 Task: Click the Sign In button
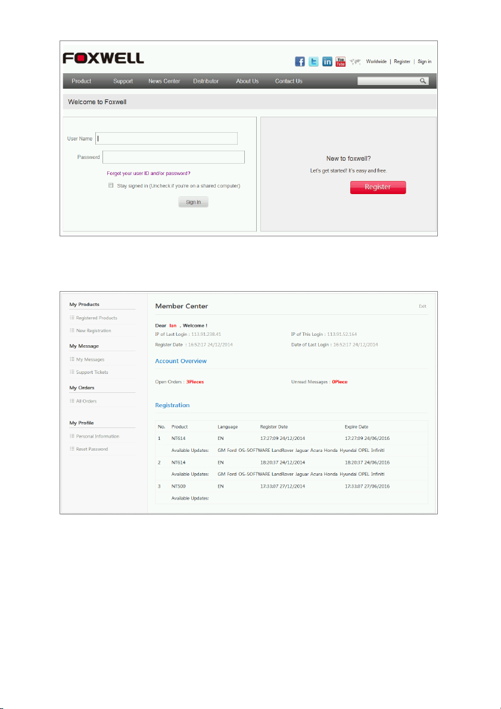tap(193, 202)
